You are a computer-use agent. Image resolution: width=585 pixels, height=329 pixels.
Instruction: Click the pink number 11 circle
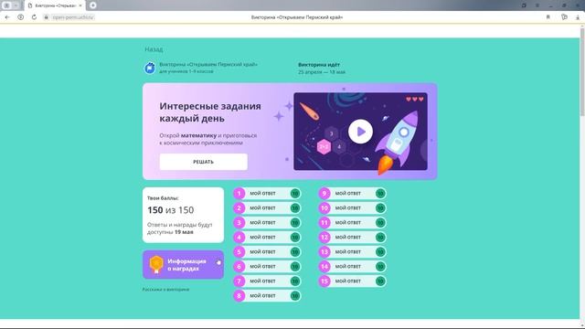(324, 222)
